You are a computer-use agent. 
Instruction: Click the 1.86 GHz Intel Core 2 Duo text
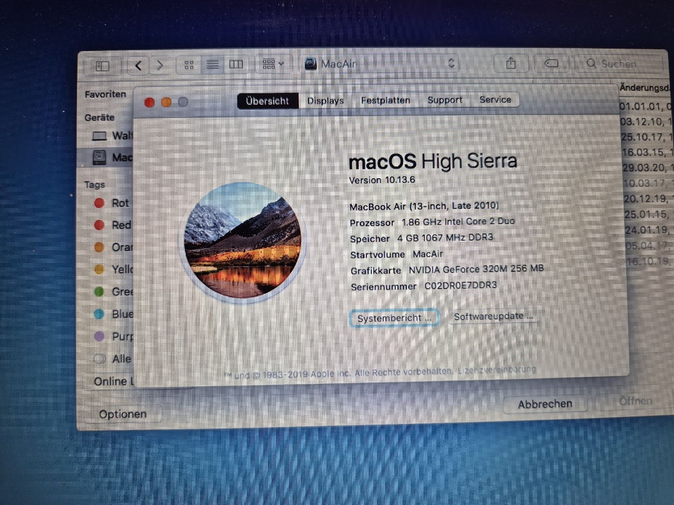(x=458, y=222)
